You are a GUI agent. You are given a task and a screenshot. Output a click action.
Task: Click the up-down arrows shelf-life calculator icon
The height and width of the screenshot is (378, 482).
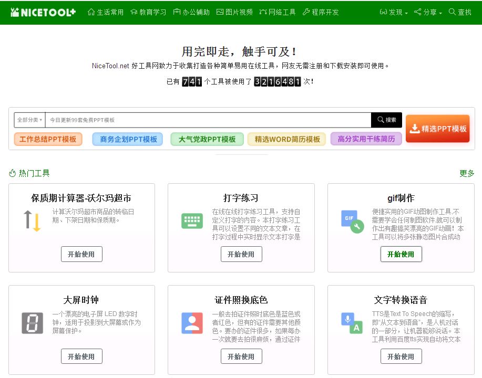32,221
